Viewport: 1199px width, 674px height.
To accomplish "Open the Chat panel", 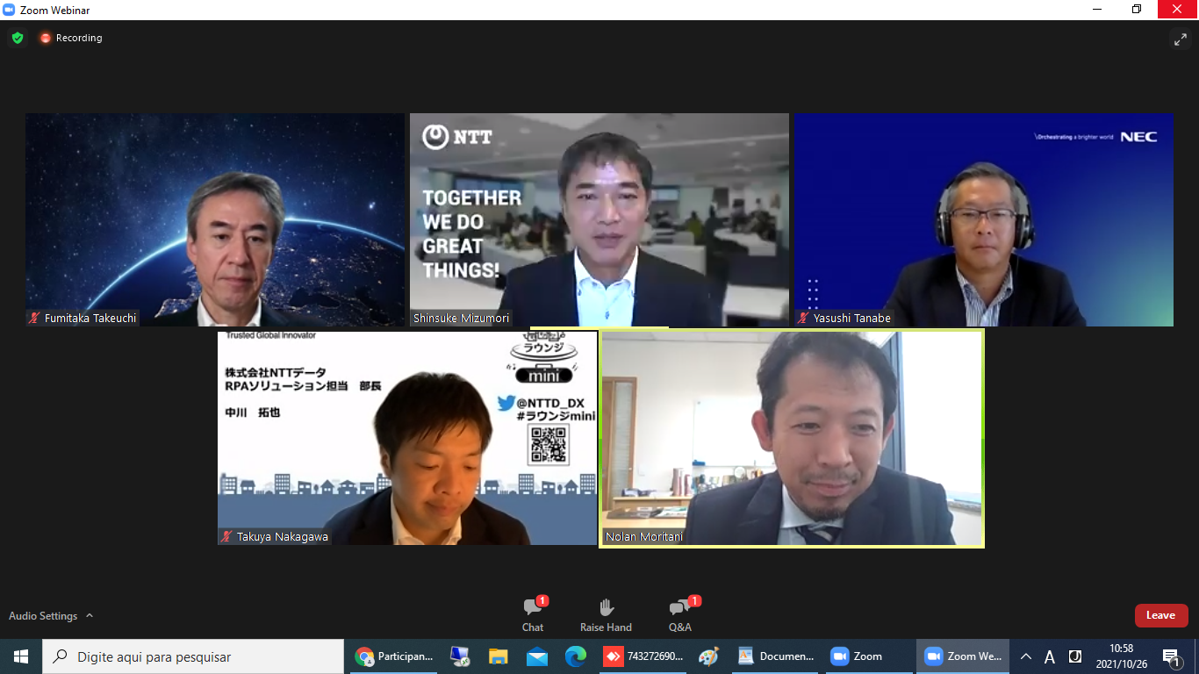I will (x=533, y=614).
